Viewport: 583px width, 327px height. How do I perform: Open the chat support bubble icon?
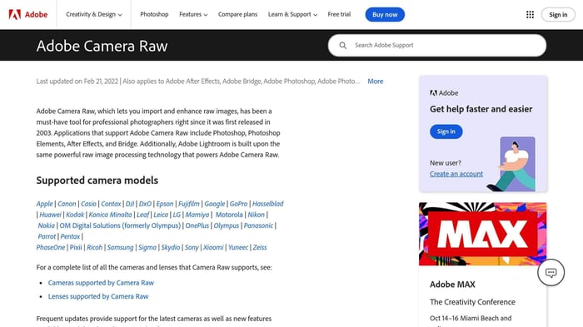point(551,272)
